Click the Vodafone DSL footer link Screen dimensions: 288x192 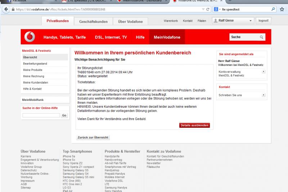coord(114,180)
